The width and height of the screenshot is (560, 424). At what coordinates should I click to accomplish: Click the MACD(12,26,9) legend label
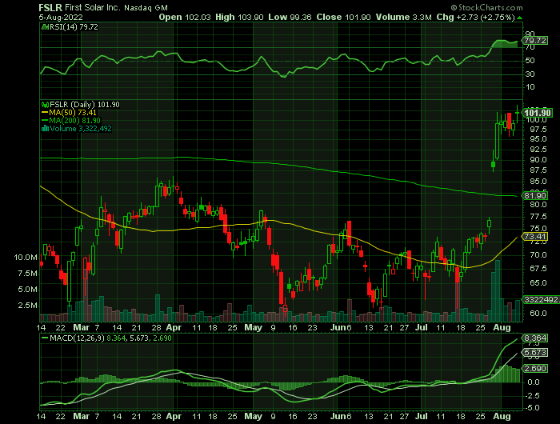pos(77,338)
